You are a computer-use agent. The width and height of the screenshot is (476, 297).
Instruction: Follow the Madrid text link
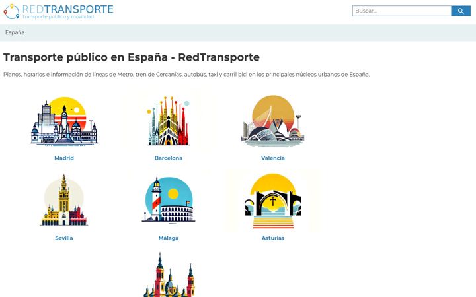pyautogui.click(x=64, y=158)
